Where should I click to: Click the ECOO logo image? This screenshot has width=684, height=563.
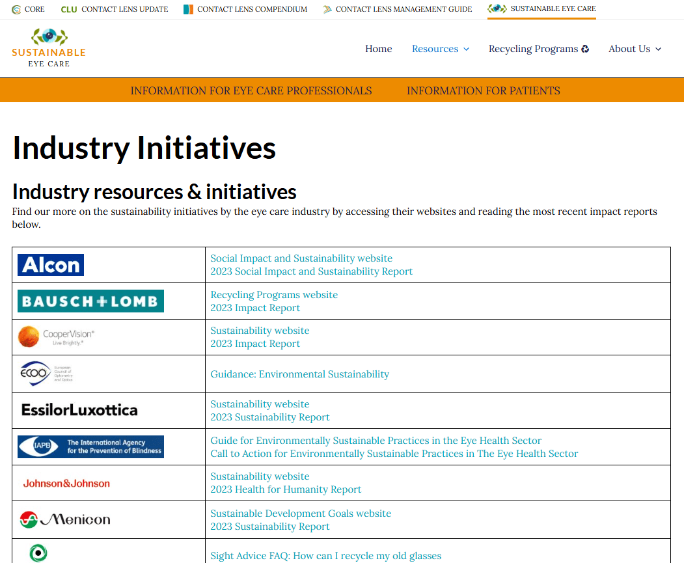pos(46,374)
